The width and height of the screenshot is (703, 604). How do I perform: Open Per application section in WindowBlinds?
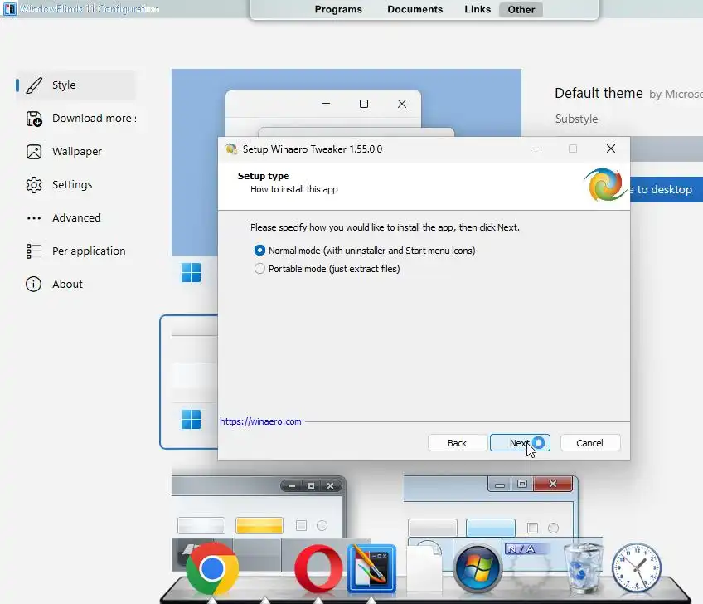pyautogui.click(x=76, y=251)
